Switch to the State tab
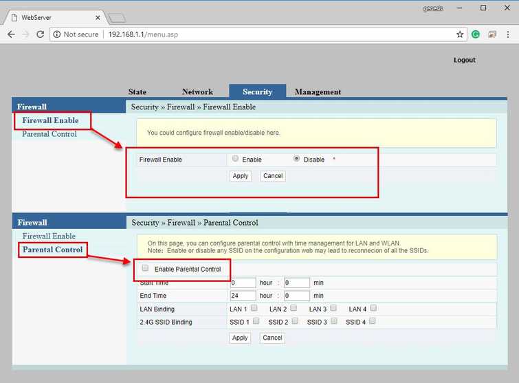Viewport: 519px width, 383px height. (137, 91)
